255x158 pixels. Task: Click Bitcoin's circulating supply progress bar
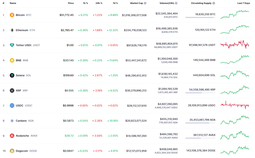pyautogui.click(x=200, y=17)
